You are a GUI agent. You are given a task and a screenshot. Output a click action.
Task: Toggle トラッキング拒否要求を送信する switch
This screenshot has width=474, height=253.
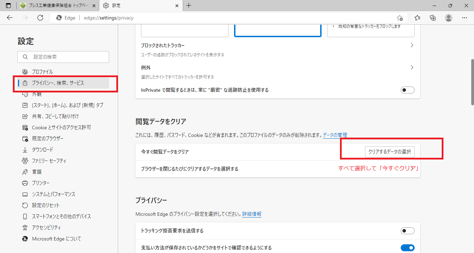(408, 231)
